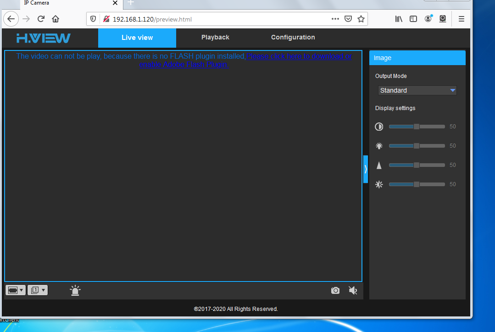The height and width of the screenshot is (332, 495).
Task: Toggle reader-friendly bookmark star in address bar
Action: click(x=361, y=19)
